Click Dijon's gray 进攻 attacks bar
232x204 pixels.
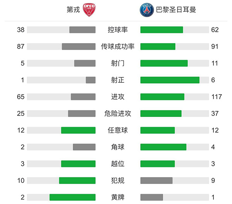pos(83,97)
